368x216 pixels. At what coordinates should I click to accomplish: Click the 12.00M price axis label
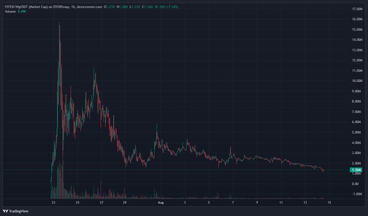[x=357, y=60]
